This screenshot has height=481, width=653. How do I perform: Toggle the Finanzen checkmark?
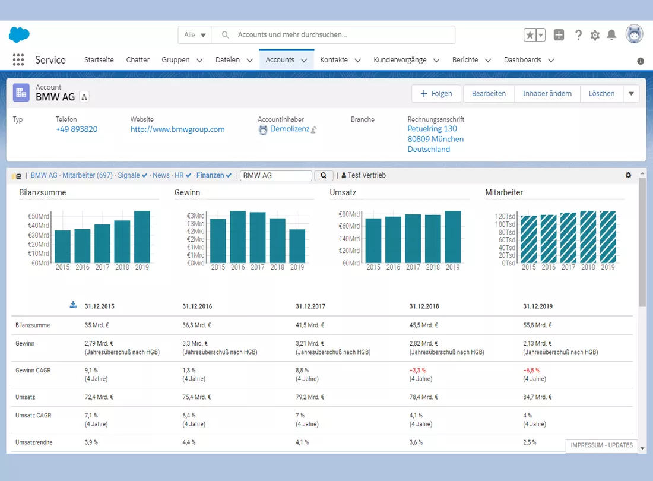(229, 176)
